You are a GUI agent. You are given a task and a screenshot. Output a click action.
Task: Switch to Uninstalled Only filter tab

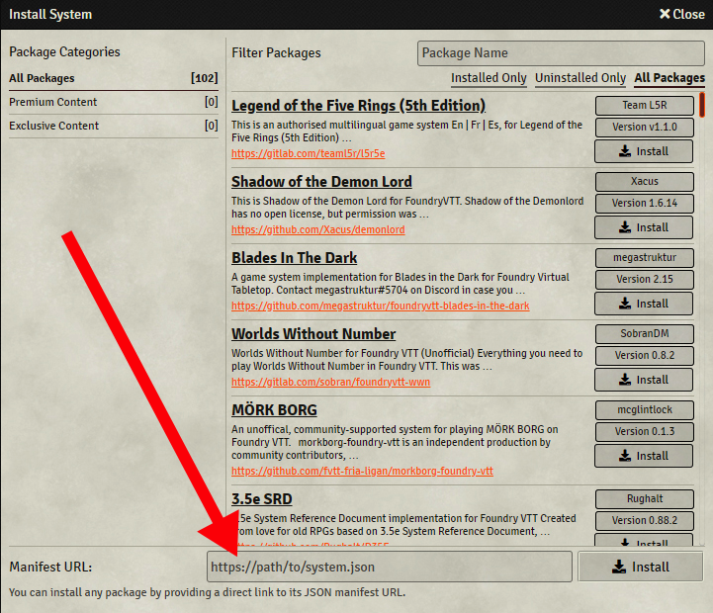click(580, 78)
